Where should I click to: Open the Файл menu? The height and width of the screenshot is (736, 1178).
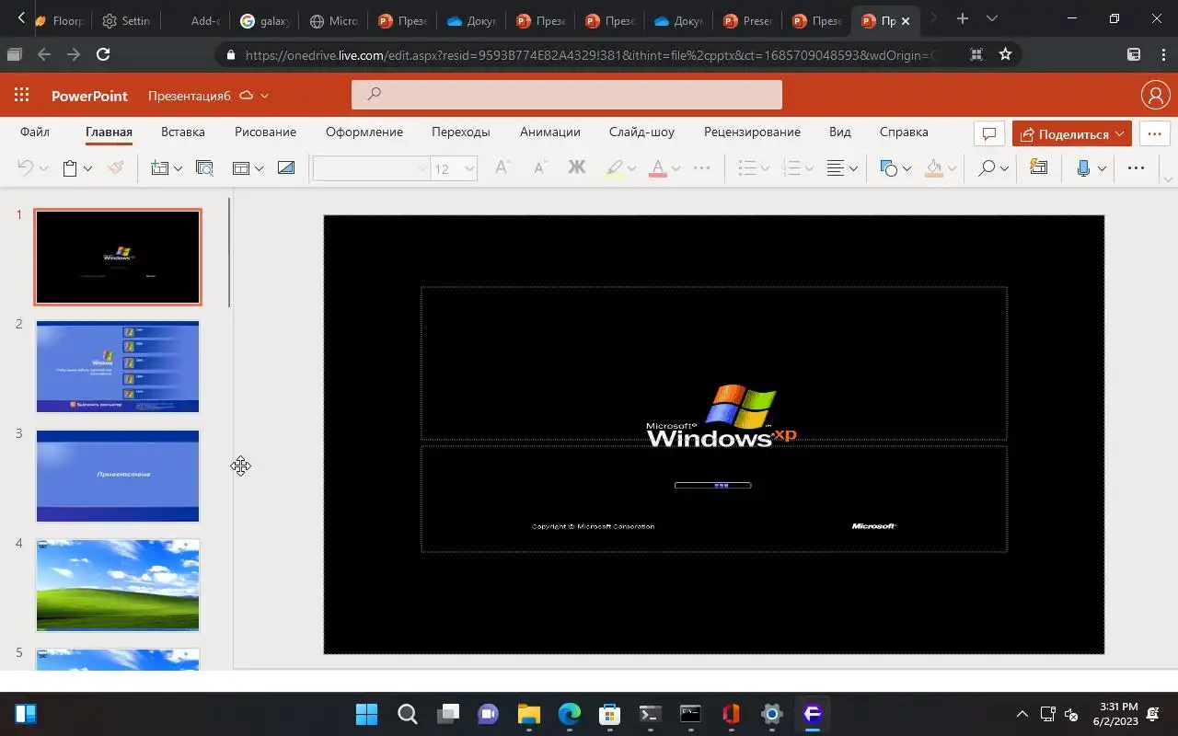tap(35, 132)
